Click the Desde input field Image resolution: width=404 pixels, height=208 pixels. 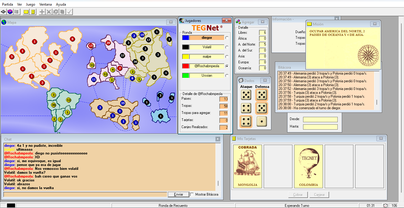pyautogui.click(x=320, y=120)
